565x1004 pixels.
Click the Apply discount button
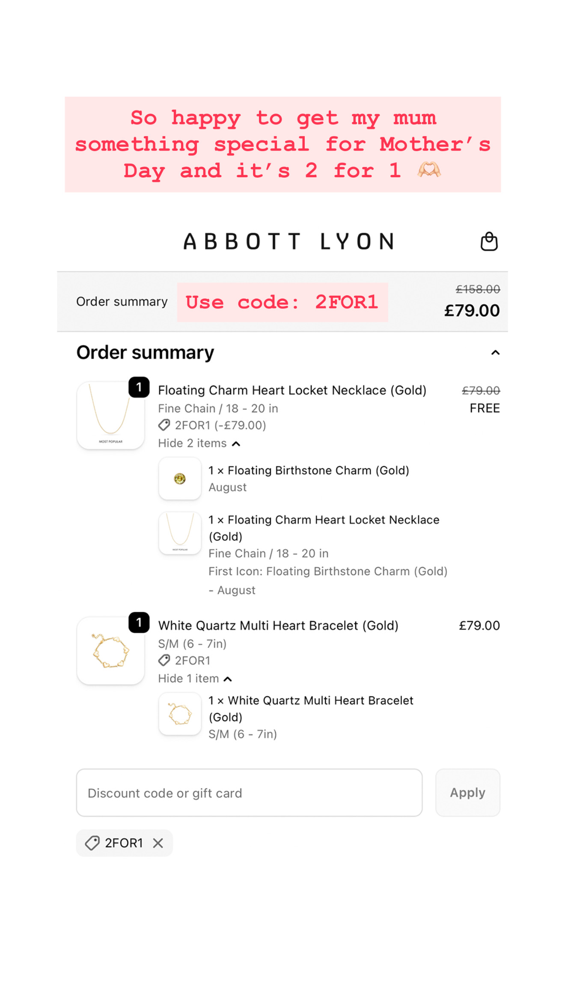467,793
